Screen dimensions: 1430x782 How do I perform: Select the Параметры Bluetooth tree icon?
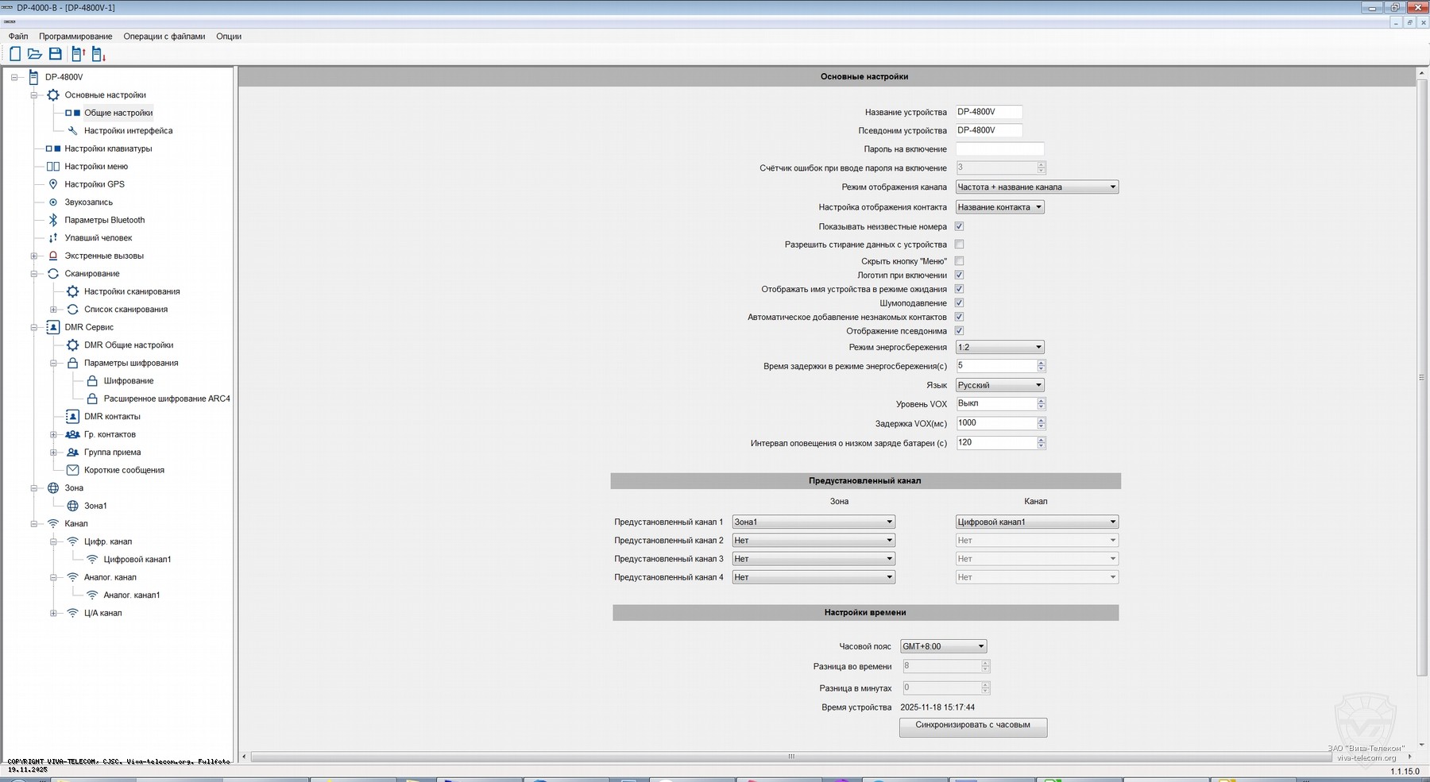pos(53,220)
